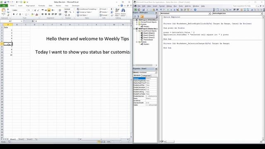This screenshot has width=265, height=149.
Task: Collapse the VBAProject (PERSONAL) tree node
Action: [134, 20]
